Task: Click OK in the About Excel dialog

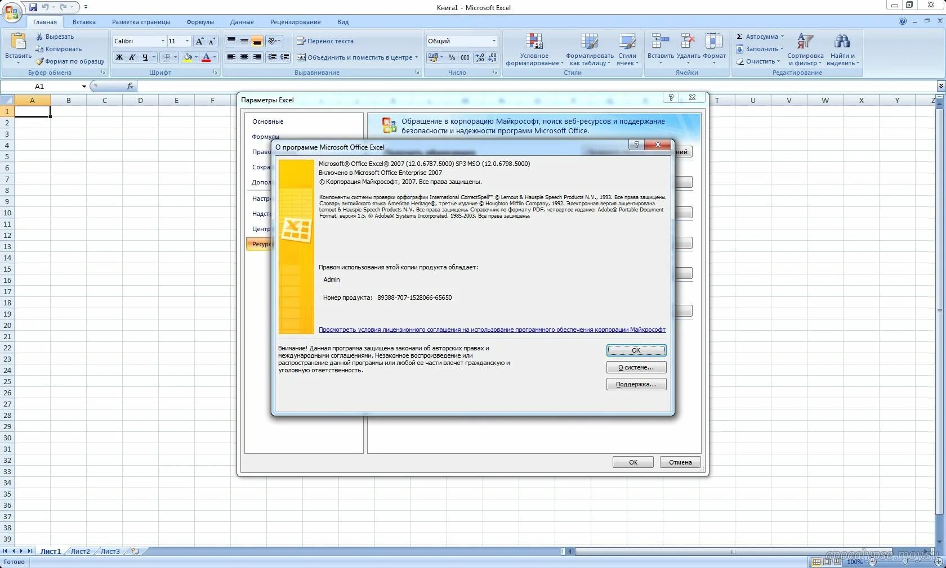Action: (x=636, y=350)
